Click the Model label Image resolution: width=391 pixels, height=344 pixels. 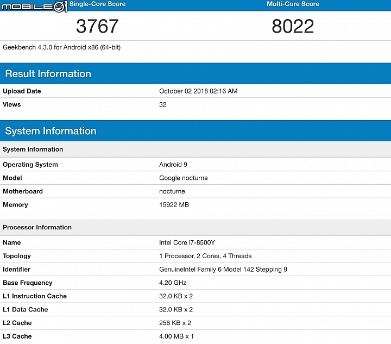pos(12,178)
